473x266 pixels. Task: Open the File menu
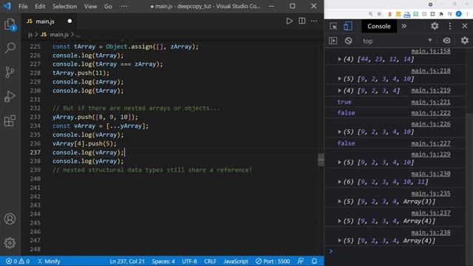point(23,6)
